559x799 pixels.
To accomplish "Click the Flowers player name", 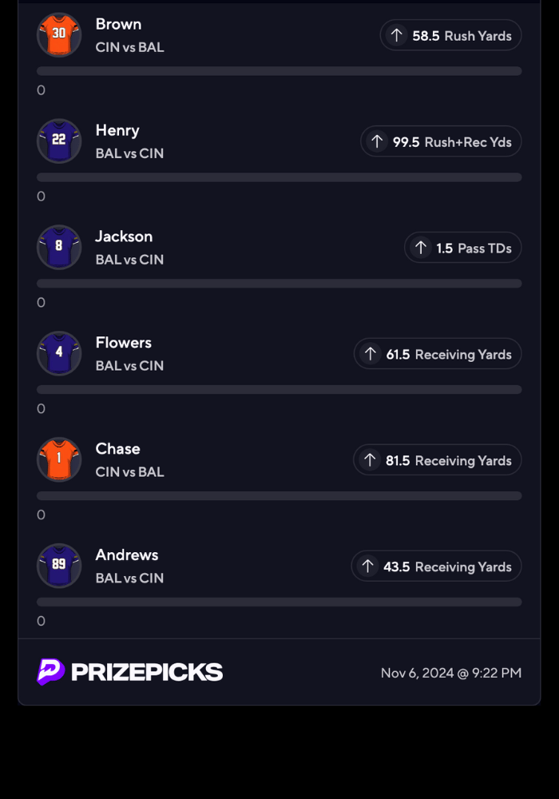I will point(124,343).
